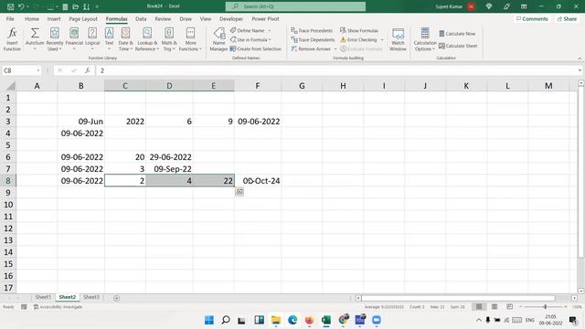Open the More Functions menu
This screenshot has height=329, width=585.
coord(190,38)
